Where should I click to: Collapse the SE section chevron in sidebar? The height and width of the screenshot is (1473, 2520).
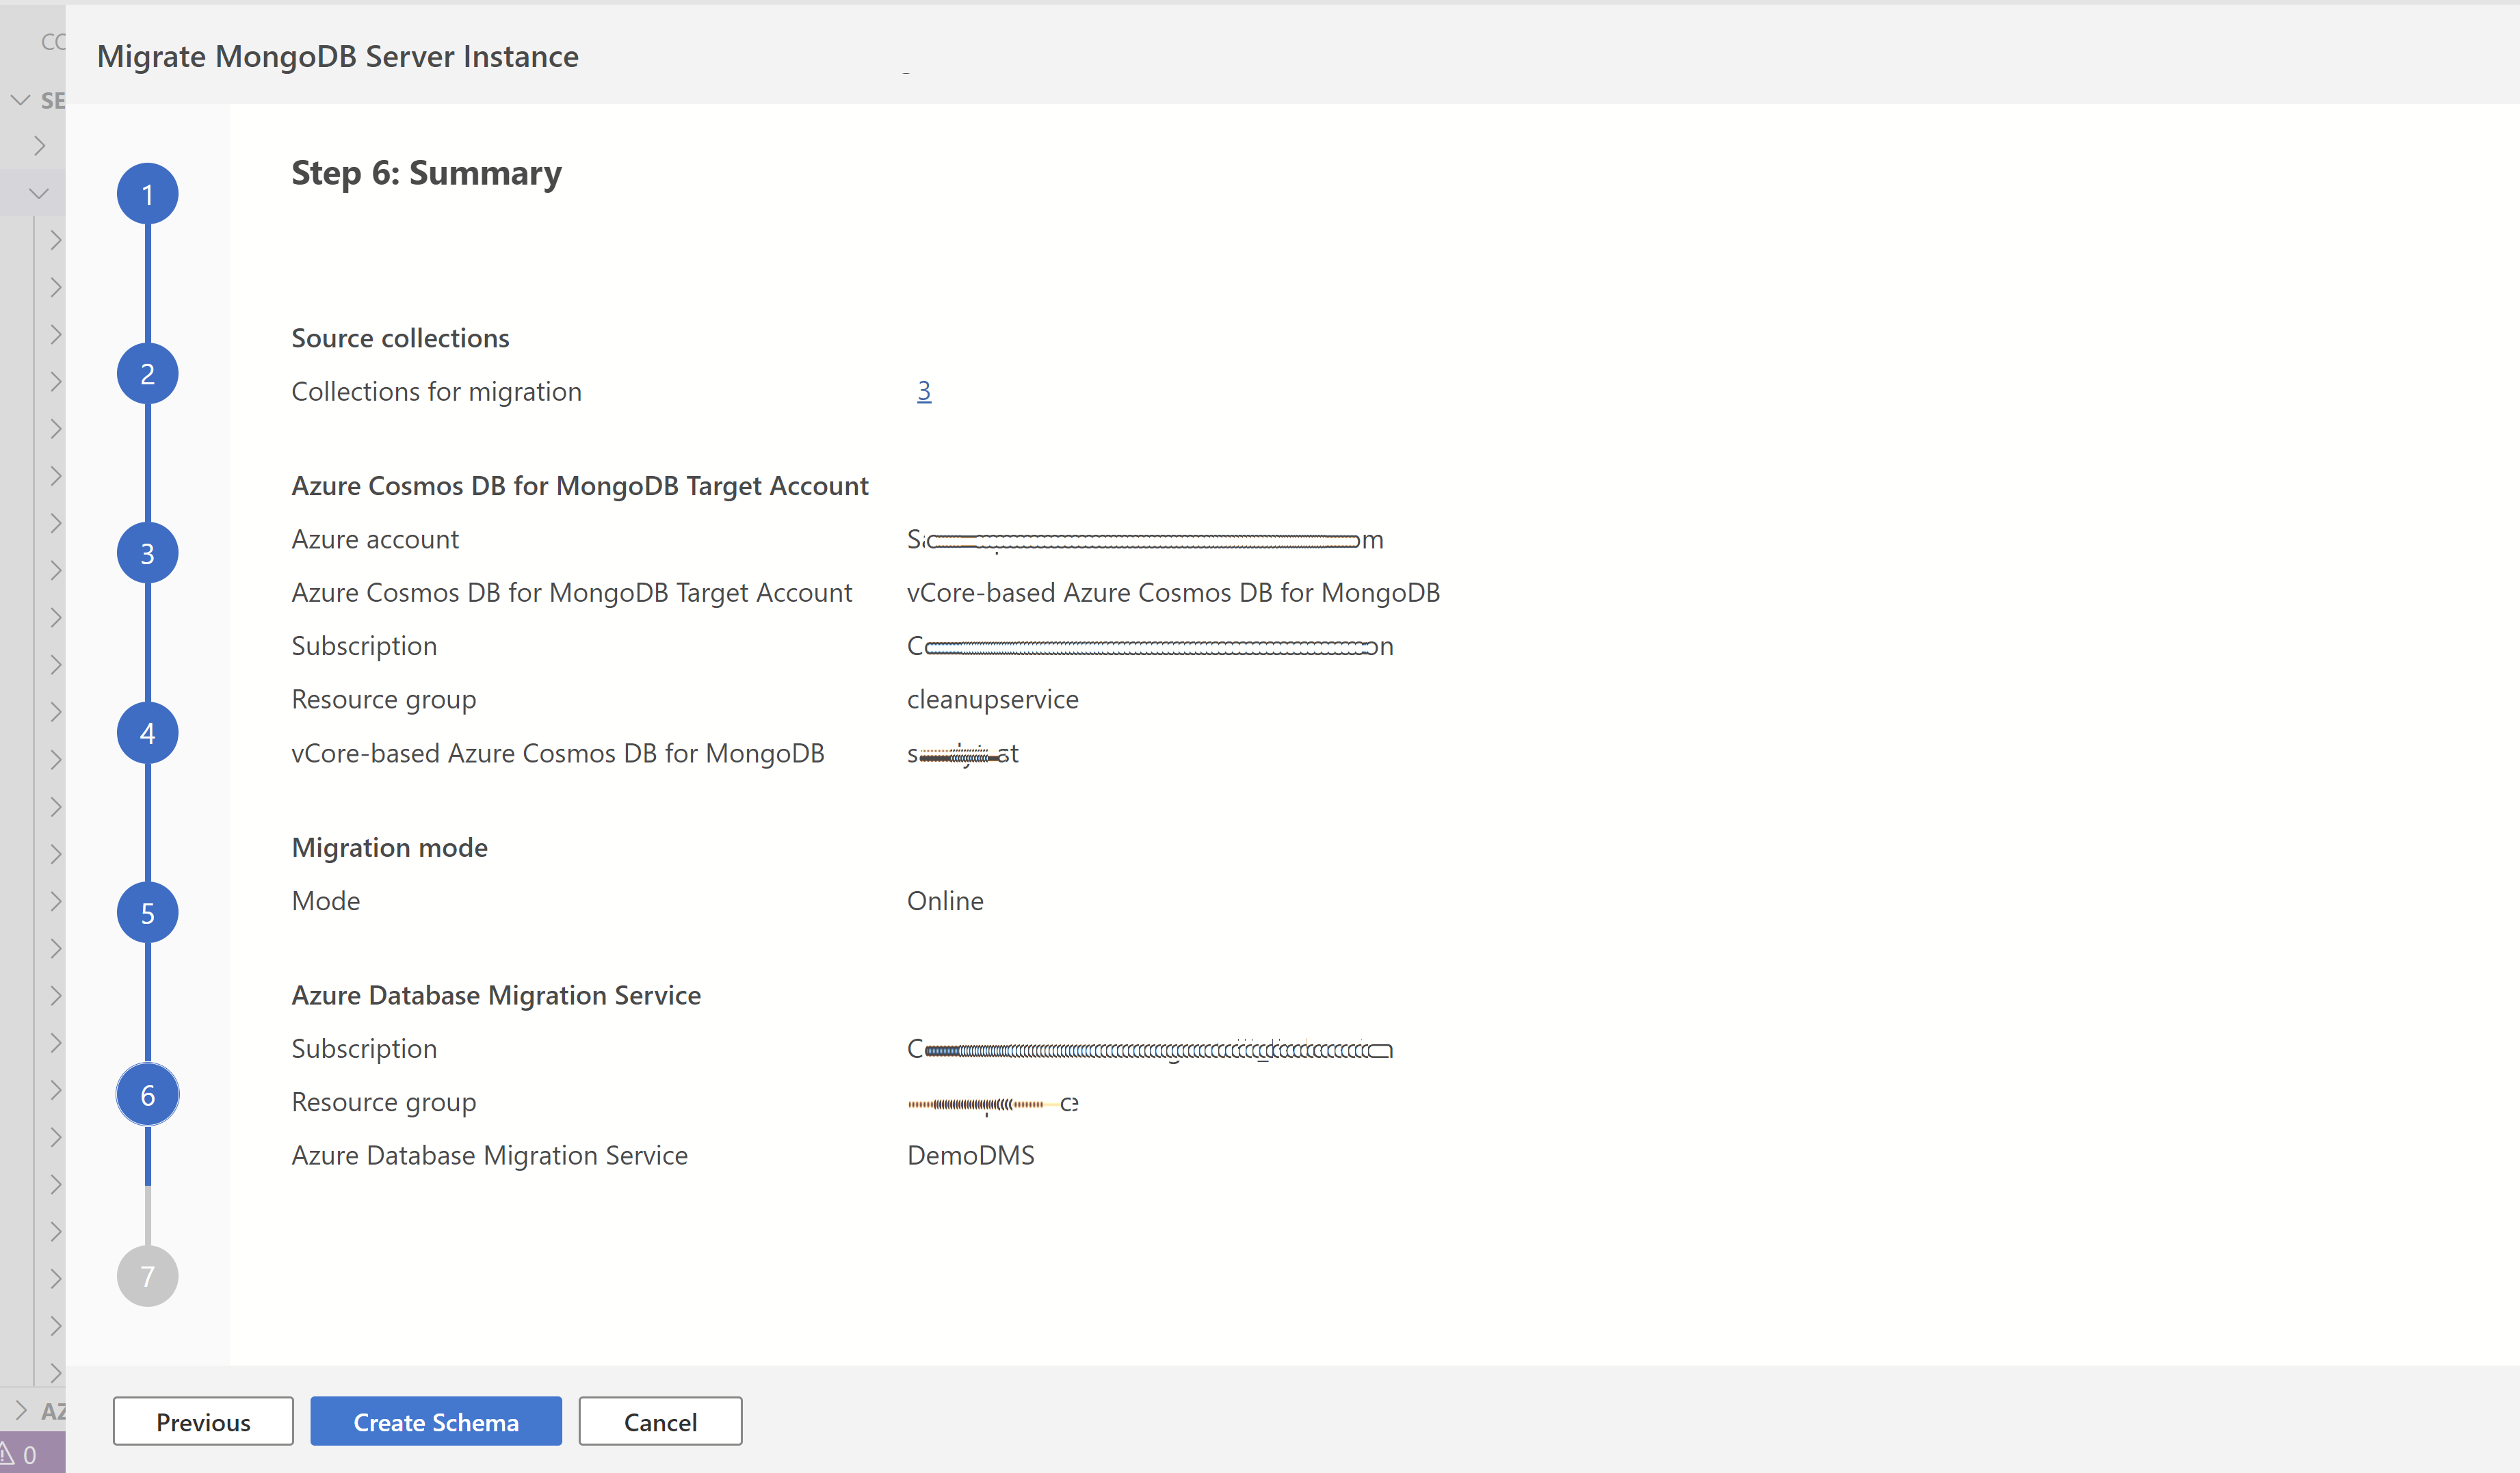point(20,100)
